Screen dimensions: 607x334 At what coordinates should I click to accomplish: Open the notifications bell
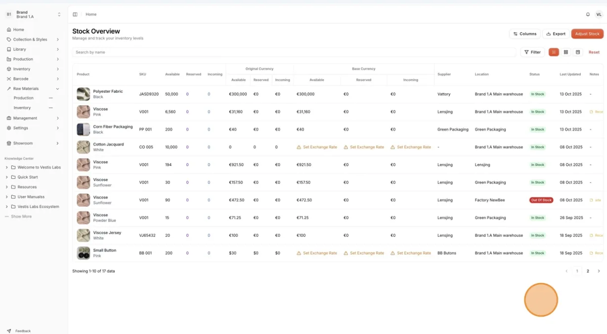point(588,14)
